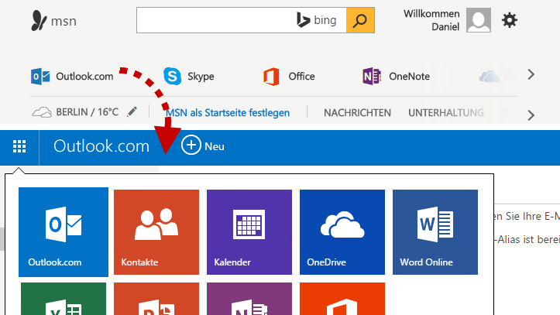Edit location with the pencil icon
Image resolution: width=560 pixels, height=315 pixels.
click(132, 112)
